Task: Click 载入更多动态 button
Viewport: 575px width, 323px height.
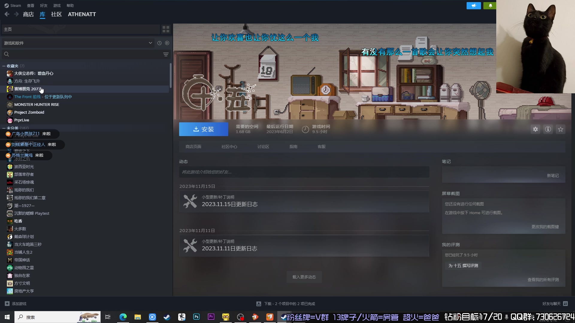Action: [304, 277]
